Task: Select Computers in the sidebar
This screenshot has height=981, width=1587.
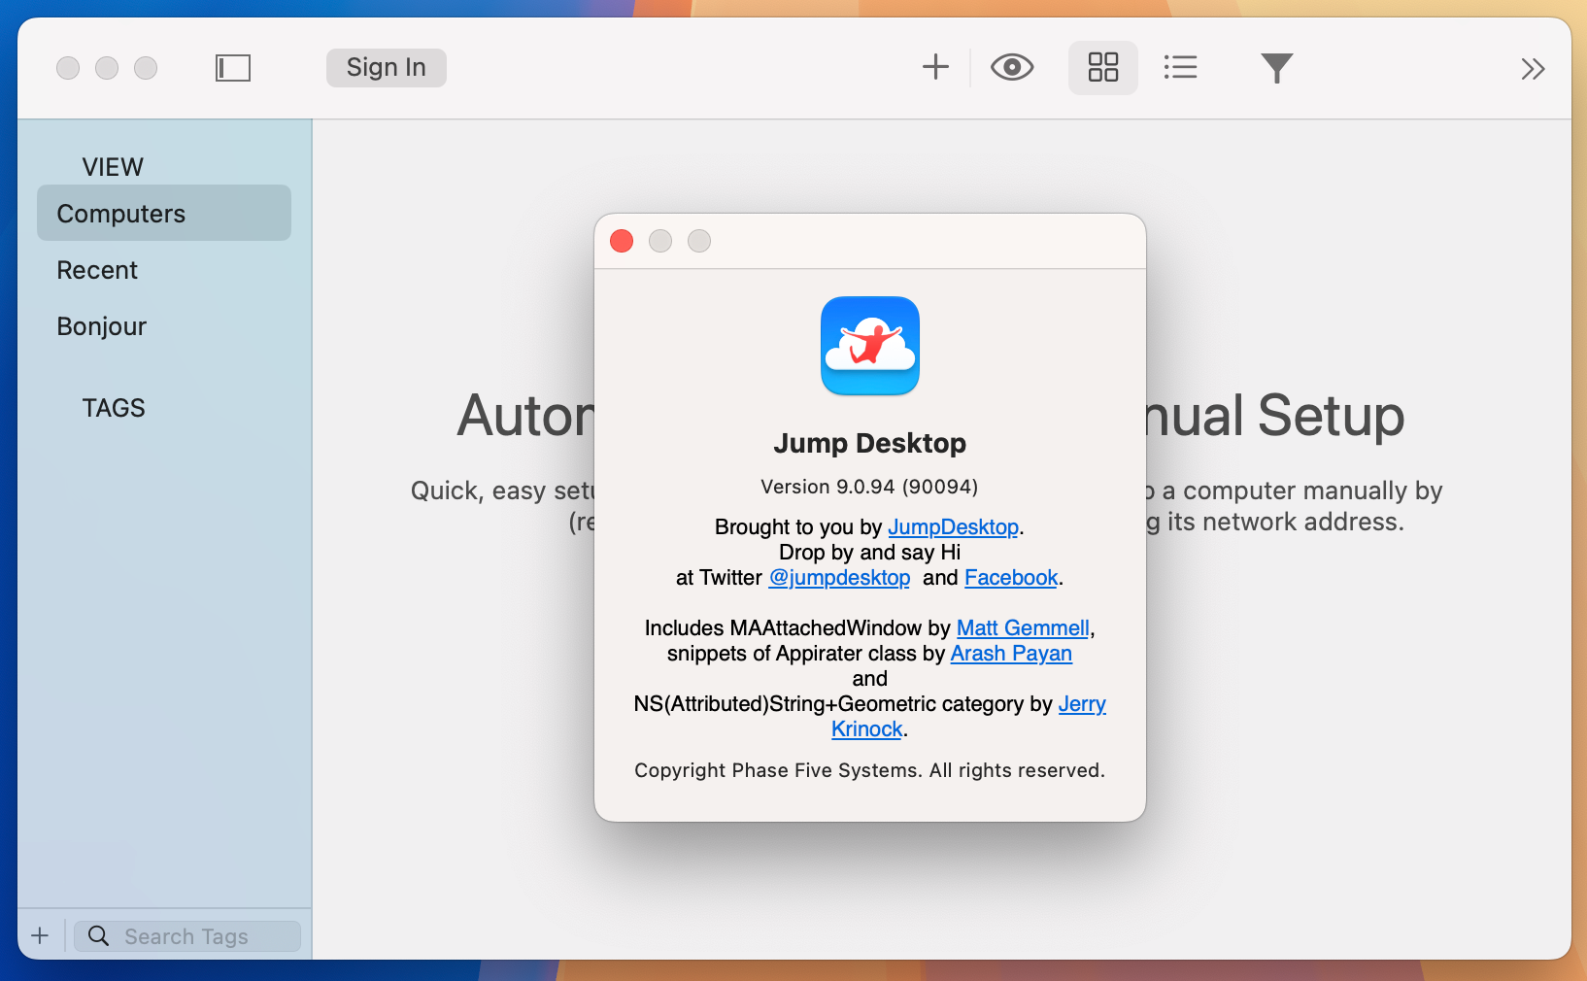Action: [164, 213]
